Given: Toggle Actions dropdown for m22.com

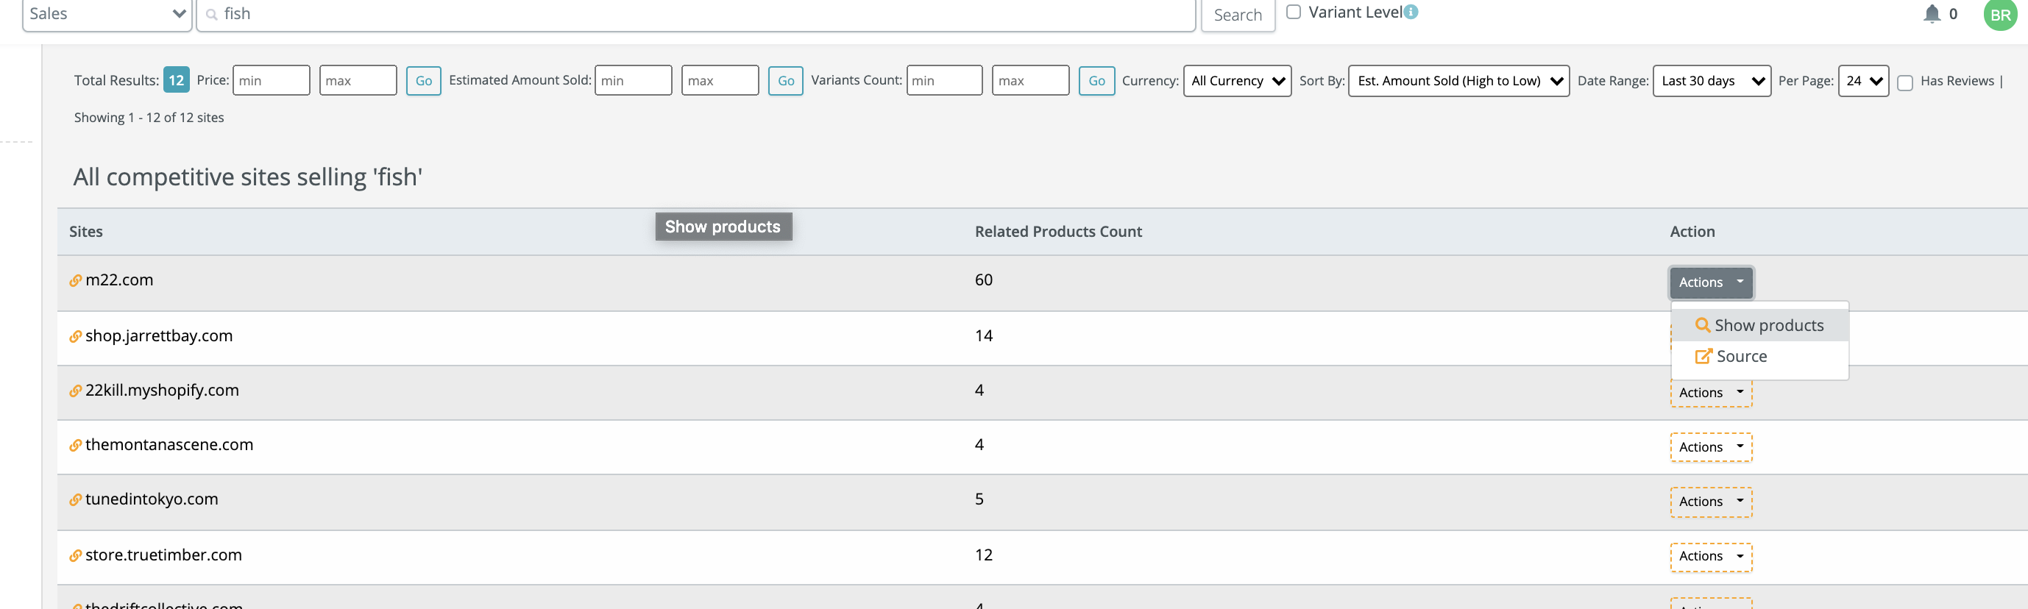Looking at the screenshot, I should click(1711, 282).
